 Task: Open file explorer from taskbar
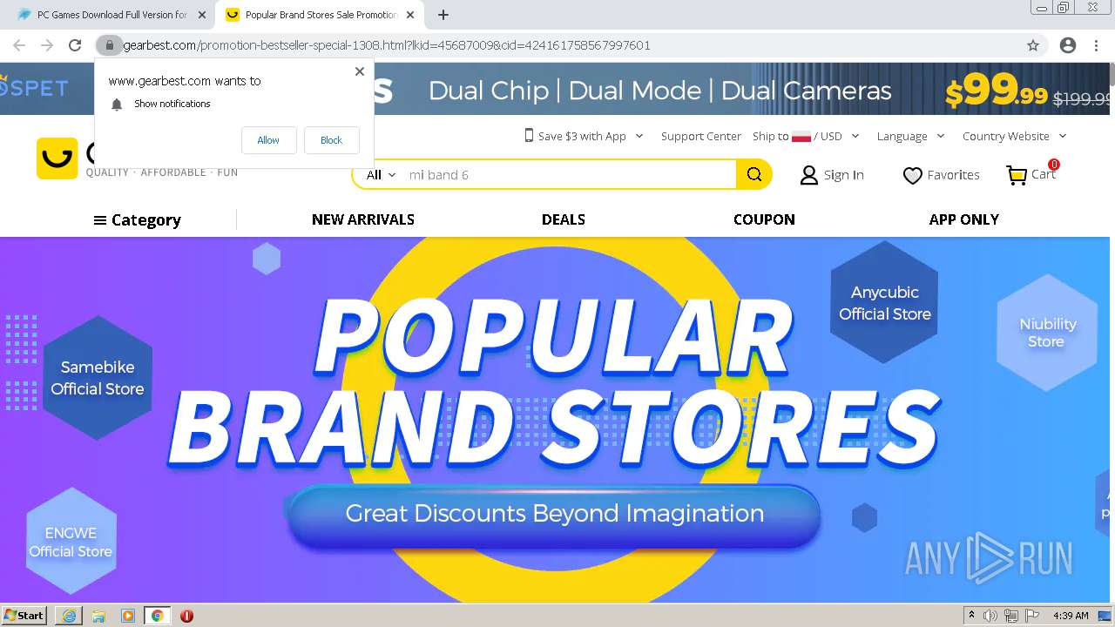[98, 616]
